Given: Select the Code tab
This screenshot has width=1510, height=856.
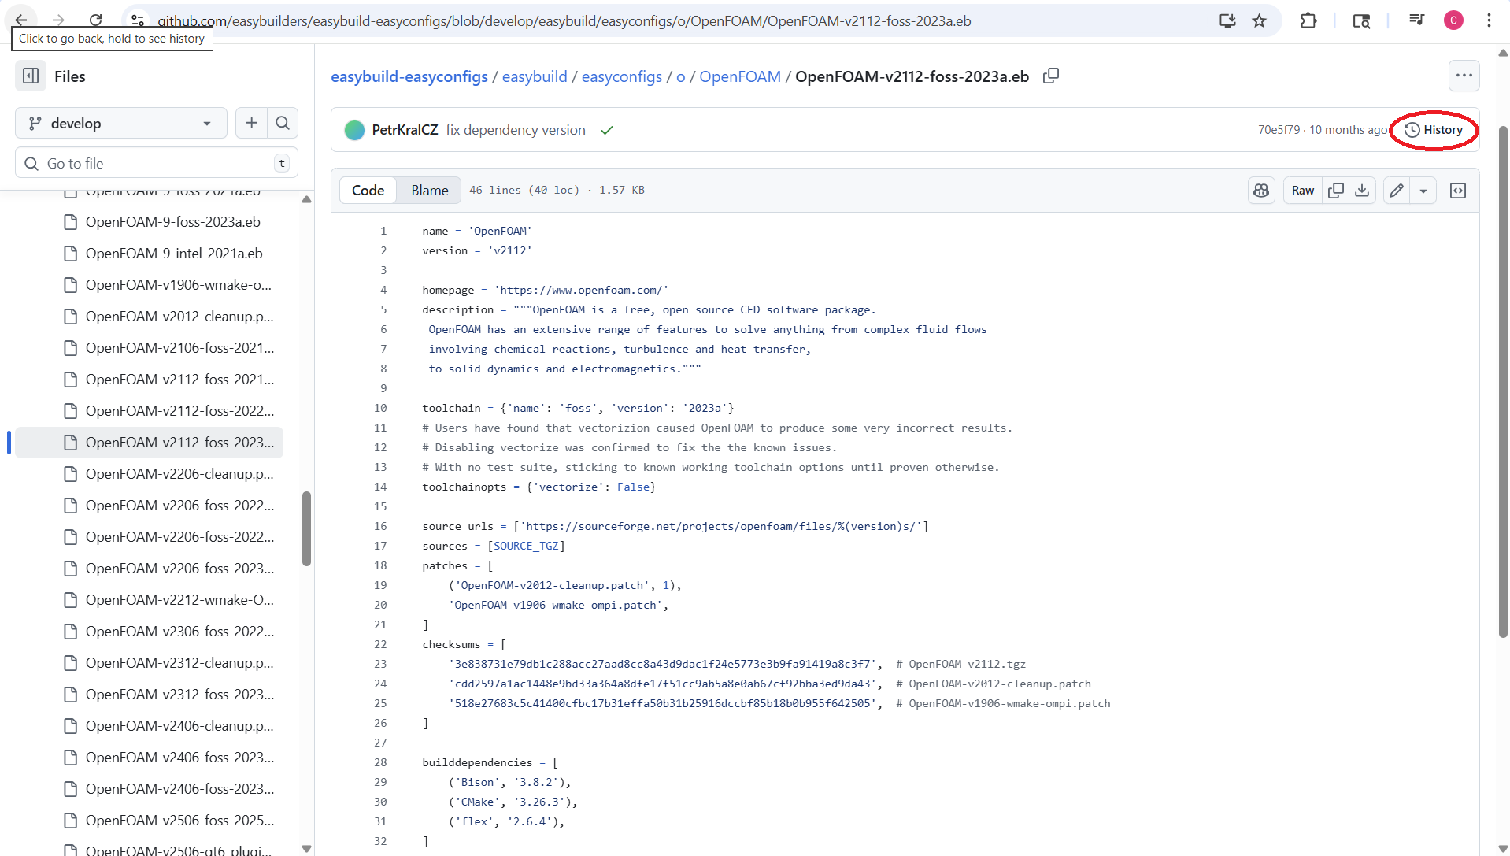Looking at the screenshot, I should coord(368,190).
